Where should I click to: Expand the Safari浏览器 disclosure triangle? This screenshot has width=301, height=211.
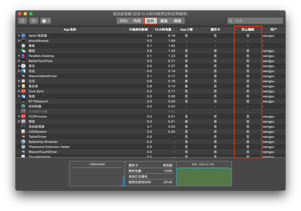pyautogui.click(x=19, y=36)
